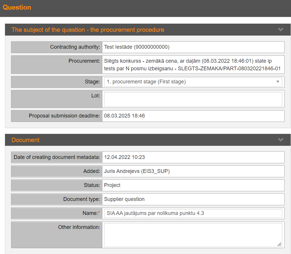Click the procurement procedure section header title
The height and width of the screenshot is (254, 291).
pos(88,30)
